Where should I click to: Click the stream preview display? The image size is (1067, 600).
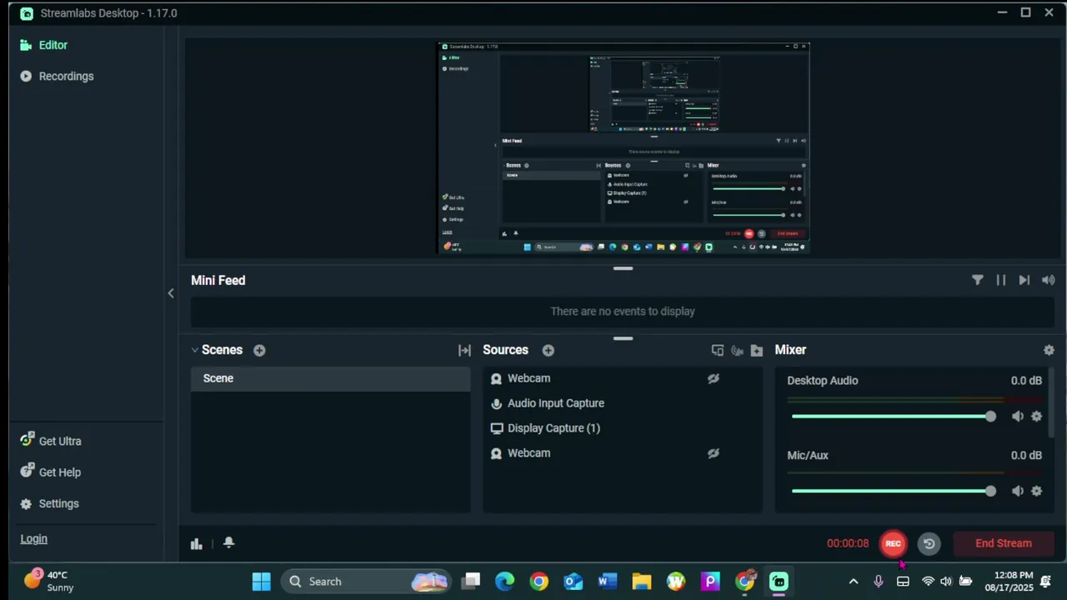click(x=624, y=147)
